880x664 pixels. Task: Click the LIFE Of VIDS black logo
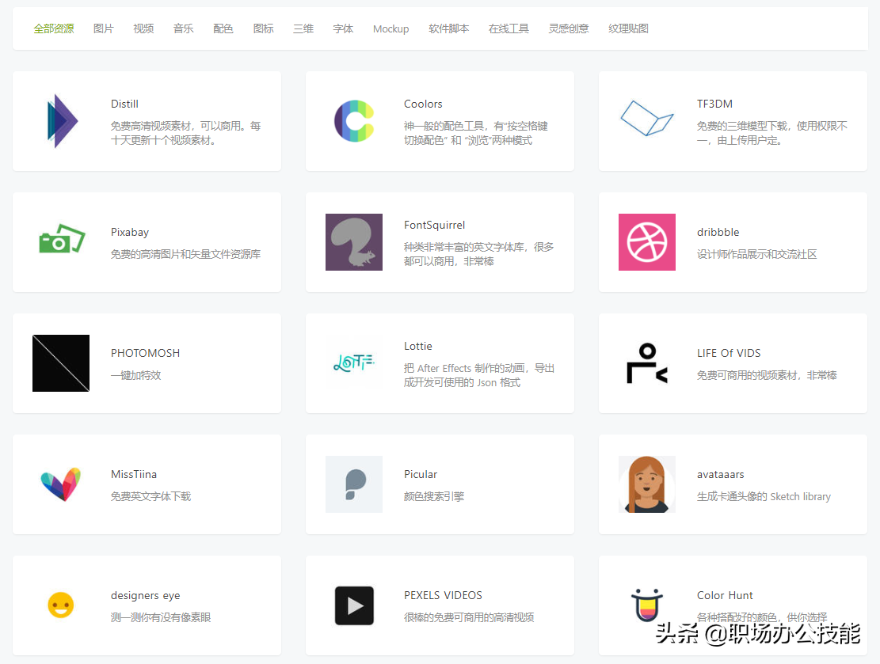(x=647, y=363)
